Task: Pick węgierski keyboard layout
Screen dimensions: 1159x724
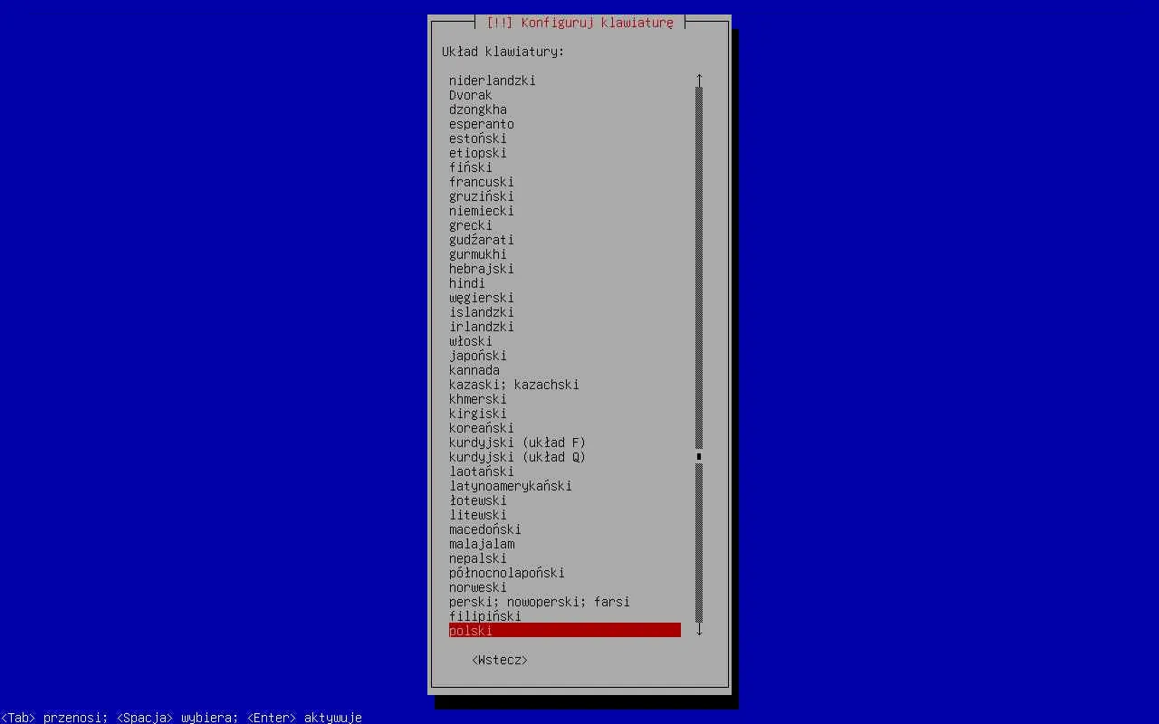Action: click(565, 298)
